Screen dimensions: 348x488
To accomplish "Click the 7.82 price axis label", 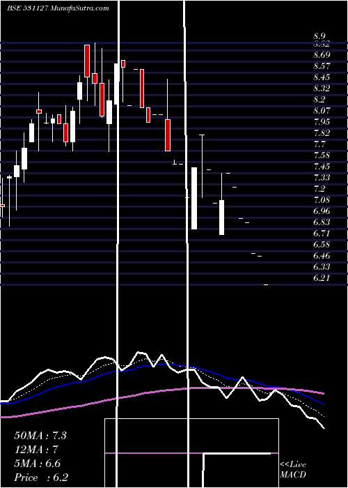I will tap(322, 133).
